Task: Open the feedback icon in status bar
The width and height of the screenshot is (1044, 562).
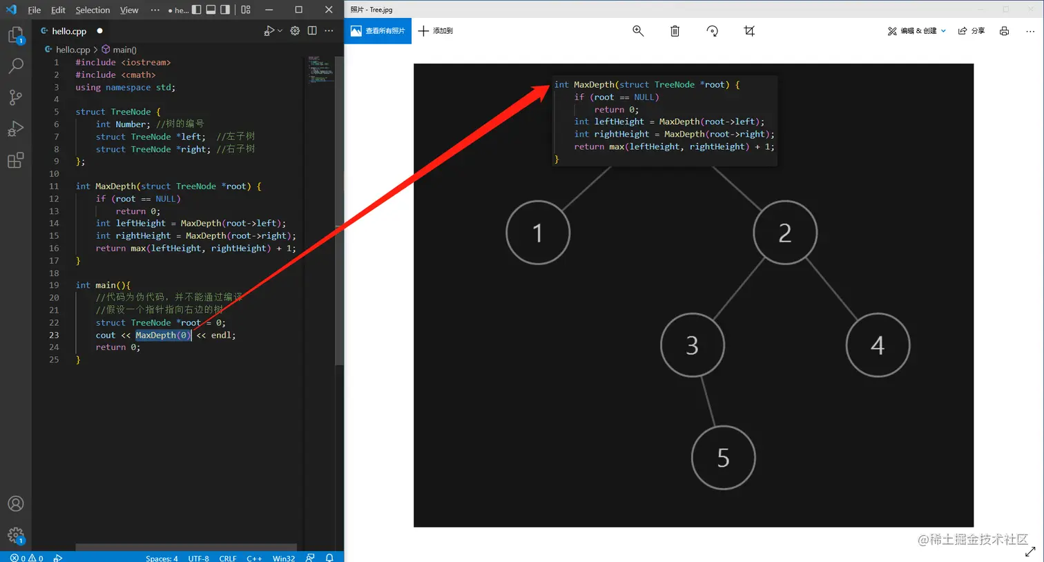Action: tap(311, 558)
